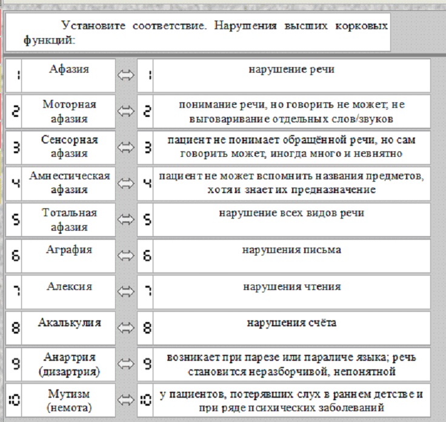
Task: Choose the definition 'нарушения счёта'
Action: coord(291,328)
